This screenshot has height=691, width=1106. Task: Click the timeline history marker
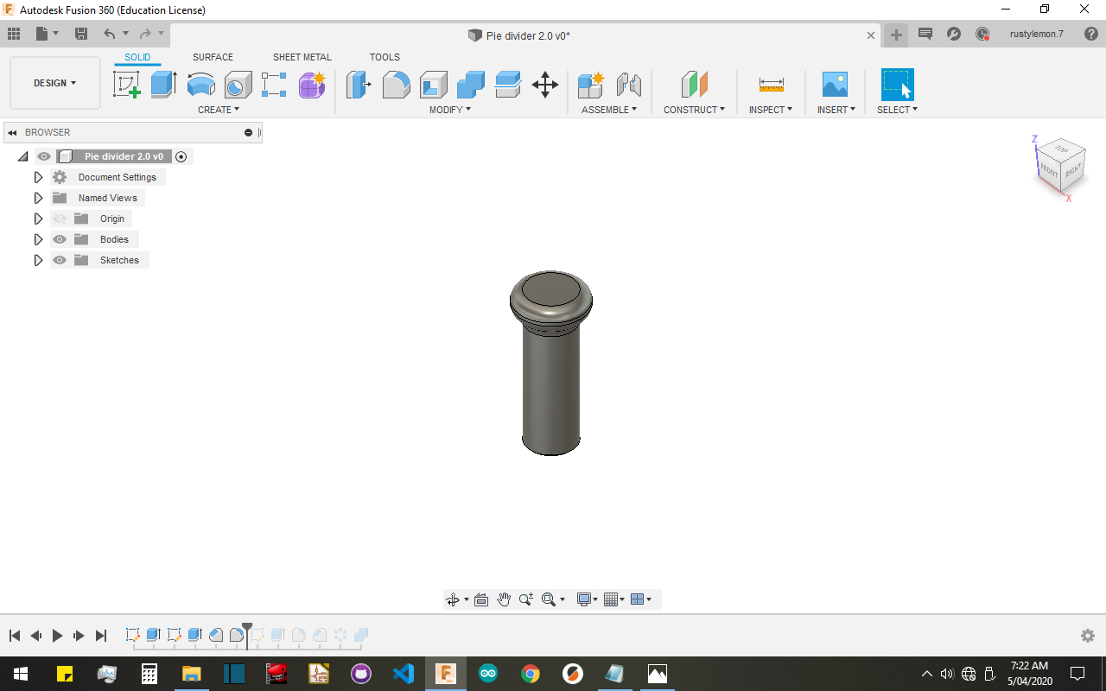pos(247,634)
